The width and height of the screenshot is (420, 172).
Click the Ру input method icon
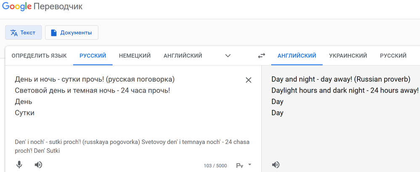coord(240,166)
